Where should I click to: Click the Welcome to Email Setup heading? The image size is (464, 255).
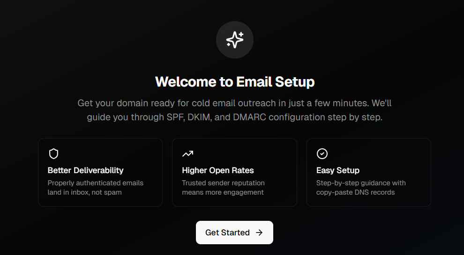pyautogui.click(x=234, y=82)
